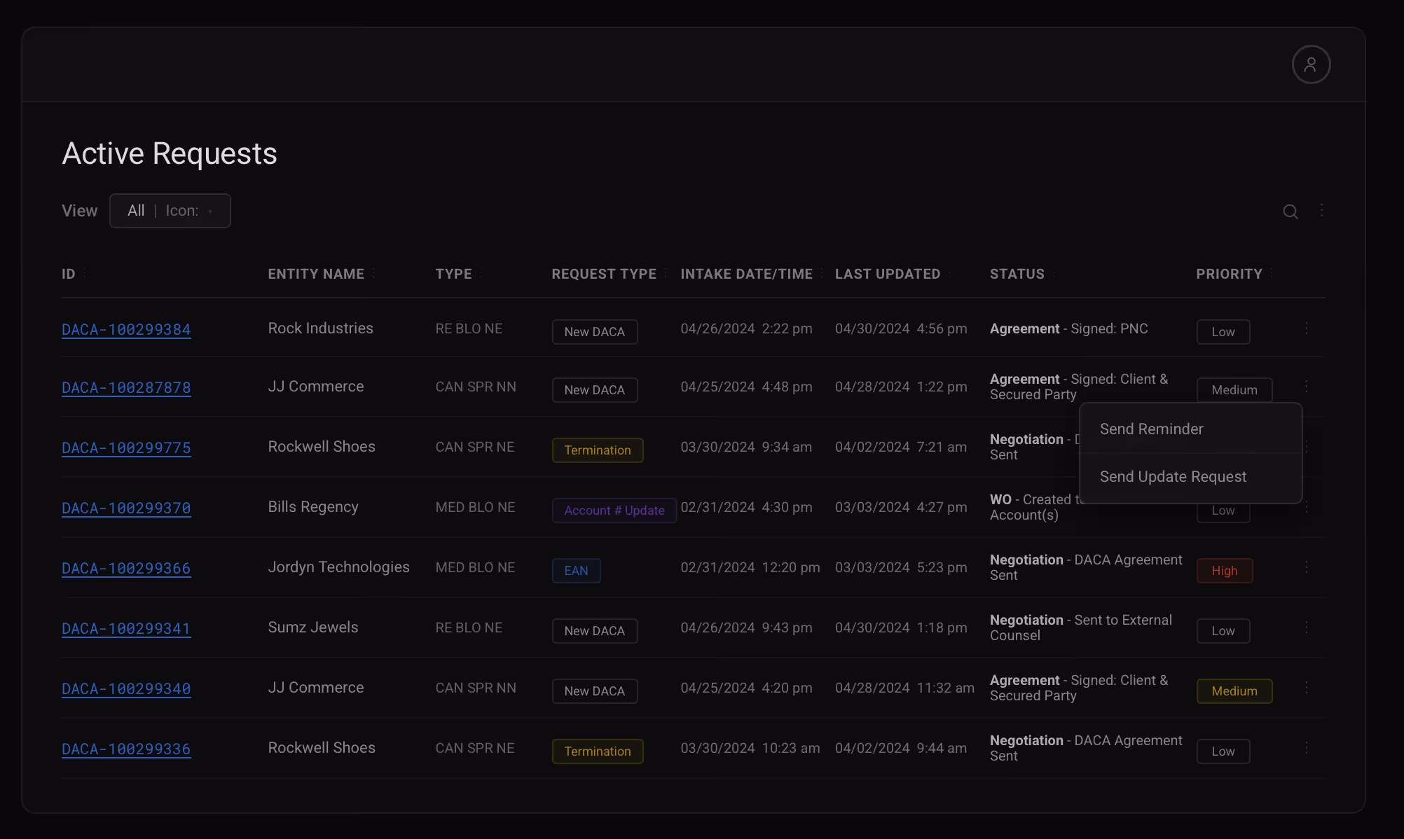Image resolution: width=1404 pixels, height=839 pixels.
Task: Click status 'Agreement - Signed: PNC'
Action: point(1068,328)
